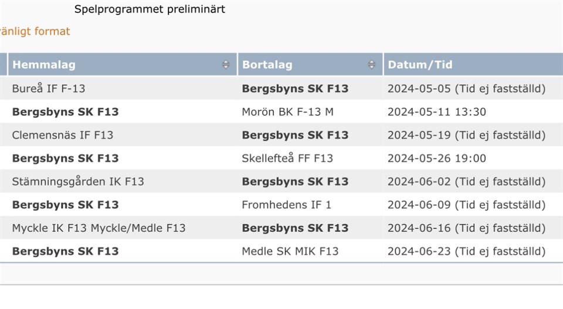
Task: Click the 2024-06-23 match date cell
Action: coord(466,252)
